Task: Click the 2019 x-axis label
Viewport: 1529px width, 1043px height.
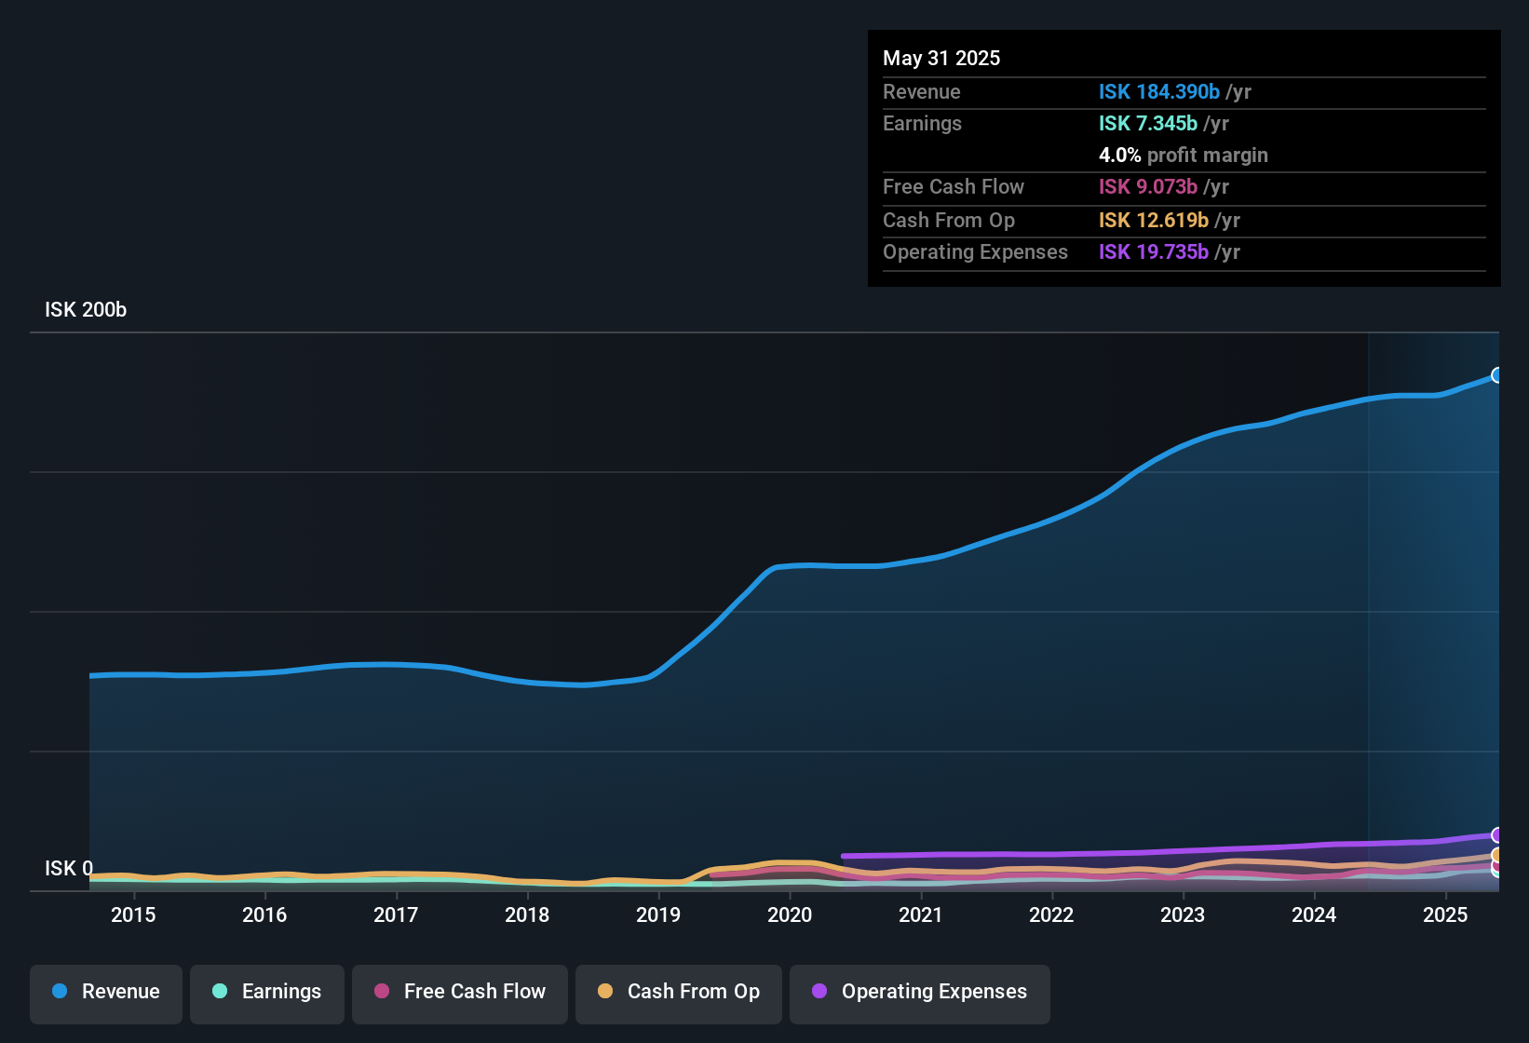Action: click(x=658, y=914)
